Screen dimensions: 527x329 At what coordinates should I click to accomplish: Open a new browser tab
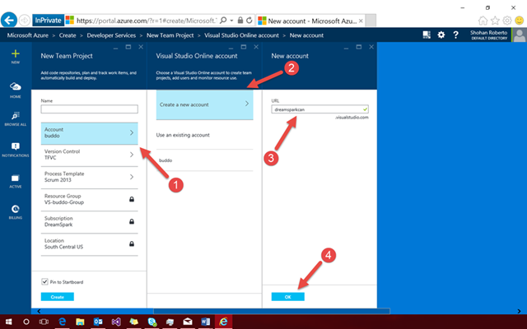(371, 21)
